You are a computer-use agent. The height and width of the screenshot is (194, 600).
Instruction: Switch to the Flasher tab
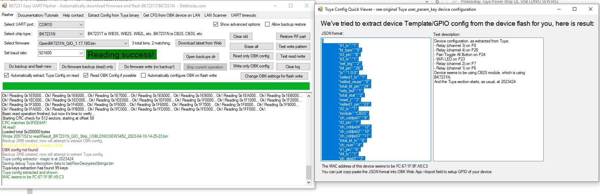click(8, 15)
